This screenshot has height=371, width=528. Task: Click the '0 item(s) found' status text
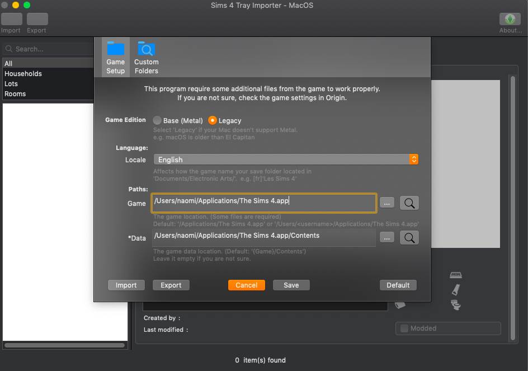coord(260,360)
